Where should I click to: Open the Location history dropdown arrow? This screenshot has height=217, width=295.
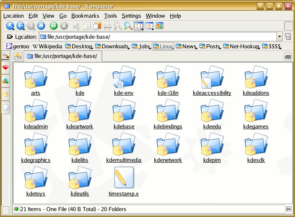(x=279, y=37)
